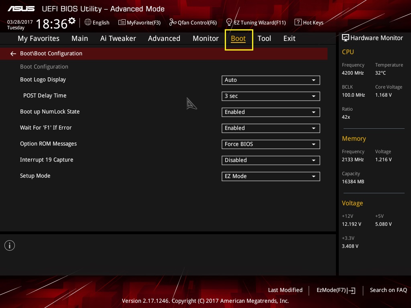Screen dimensions: 411x308
Task: Click the clock settings gear icon
Action: (x=72, y=20)
